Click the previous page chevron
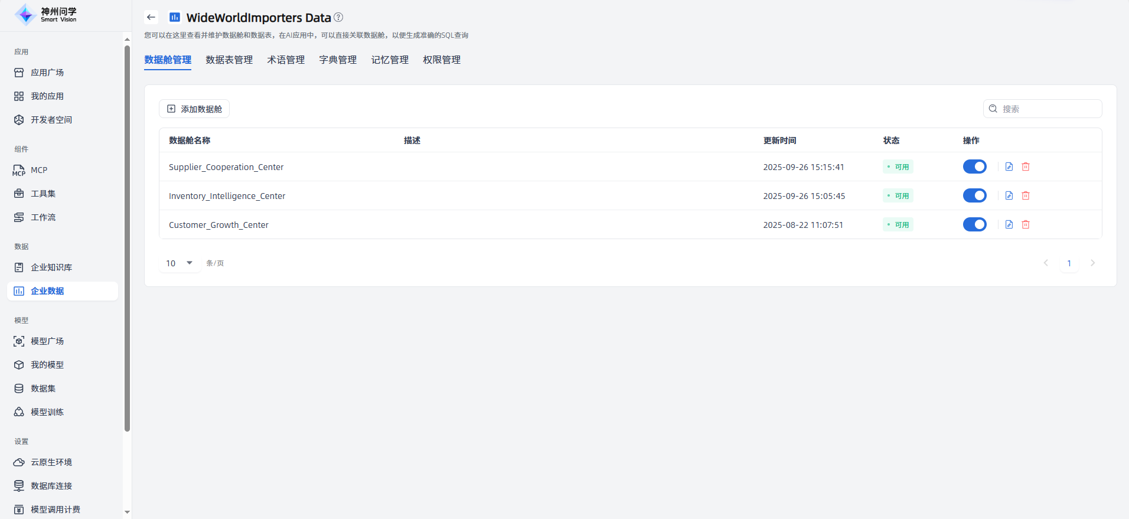1129x519 pixels. pyautogui.click(x=1046, y=263)
